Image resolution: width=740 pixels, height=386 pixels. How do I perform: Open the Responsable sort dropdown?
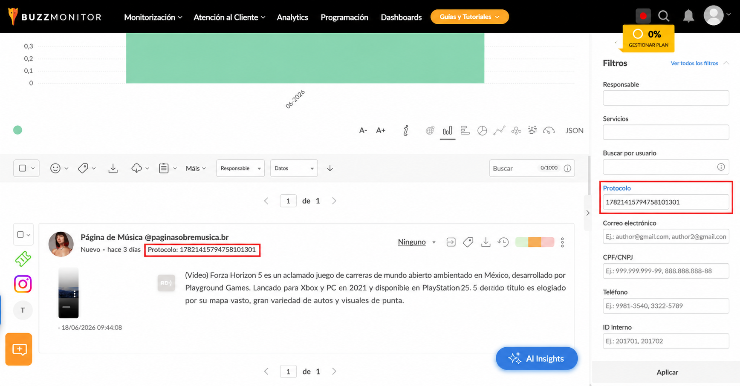(x=240, y=168)
